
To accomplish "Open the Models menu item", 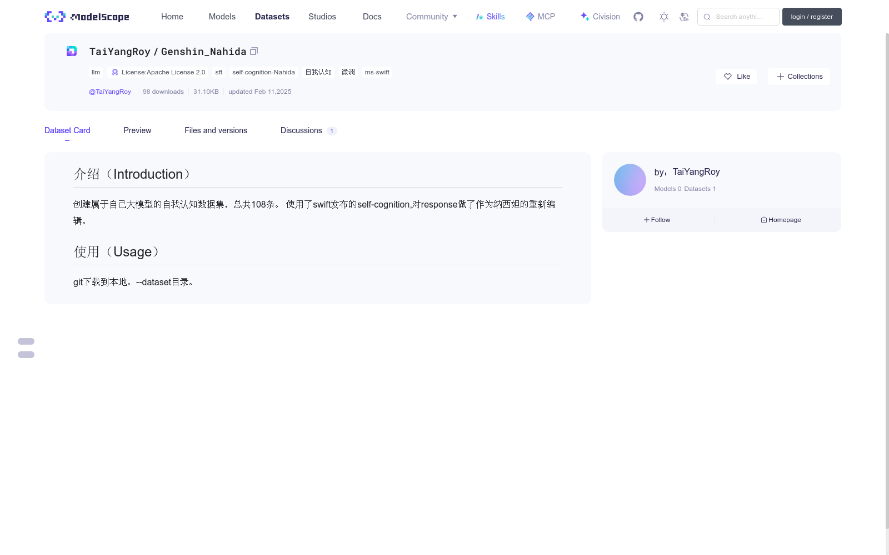I will click(x=222, y=17).
